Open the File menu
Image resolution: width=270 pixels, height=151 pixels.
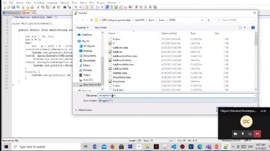point(5,3)
